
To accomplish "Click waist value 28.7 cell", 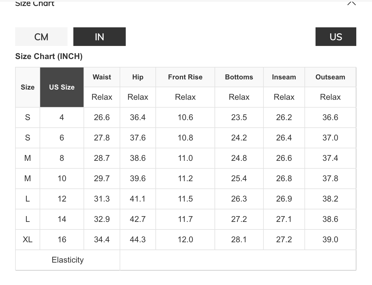I will [102, 158].
